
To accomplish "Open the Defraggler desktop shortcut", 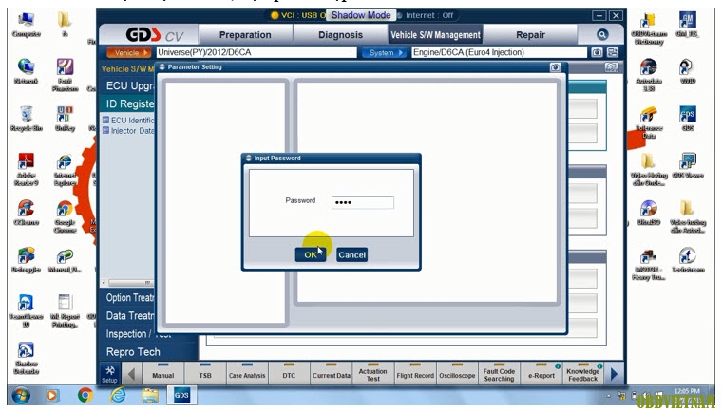I will click(27, 260).
